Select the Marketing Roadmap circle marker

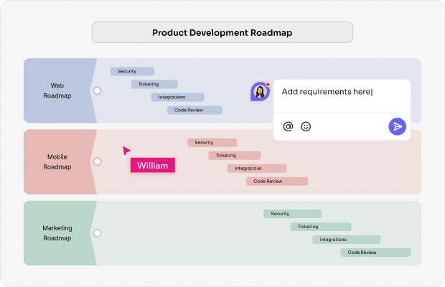[98, 233]
